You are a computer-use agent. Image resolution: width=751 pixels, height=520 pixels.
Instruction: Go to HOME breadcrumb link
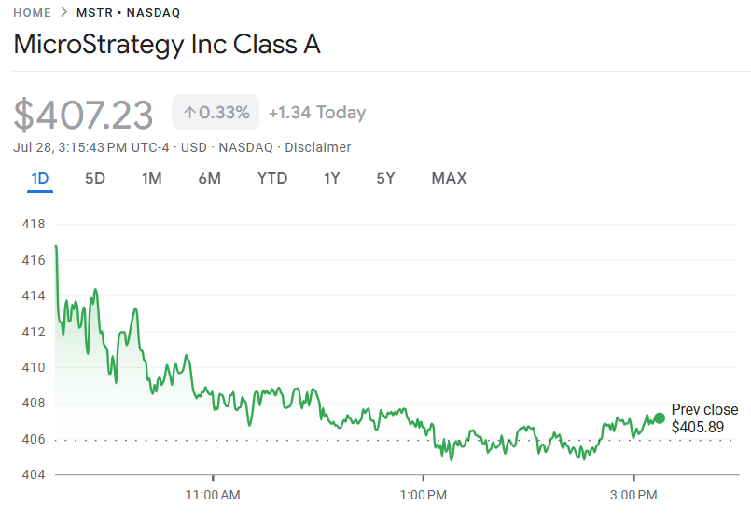(32, 13)
